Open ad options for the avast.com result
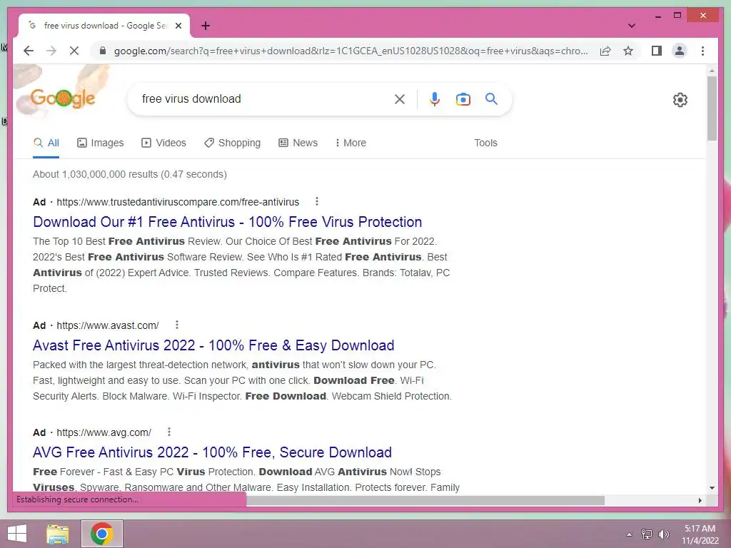Image resolution: width=731 pixels, height=548 pixels. (x=177, y=325)
